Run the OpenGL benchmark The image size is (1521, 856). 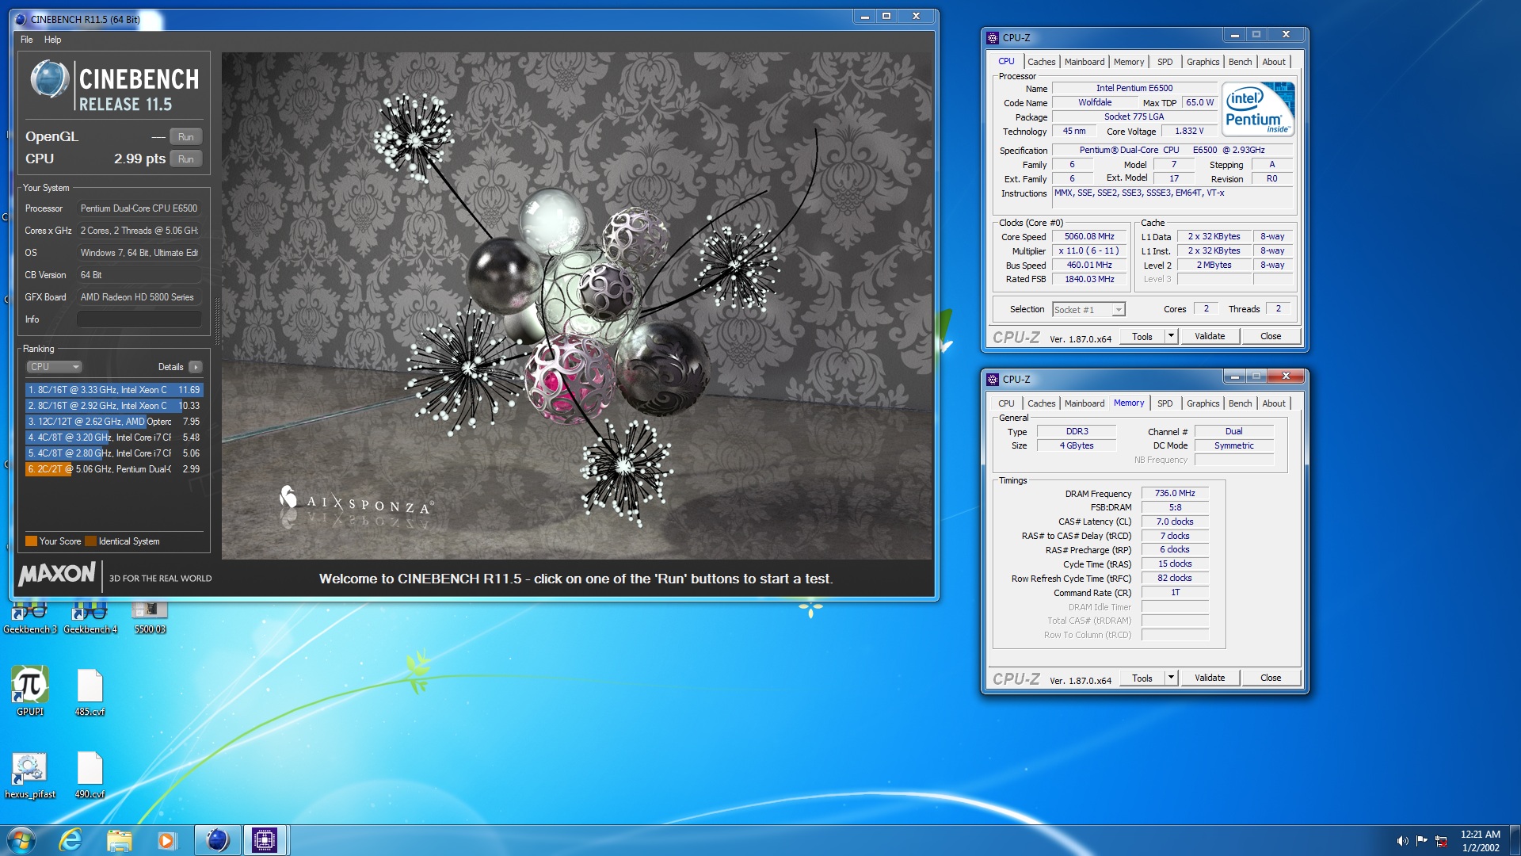[185, 137]
